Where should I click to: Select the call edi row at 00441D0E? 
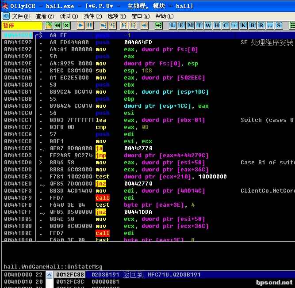[148, 233]
